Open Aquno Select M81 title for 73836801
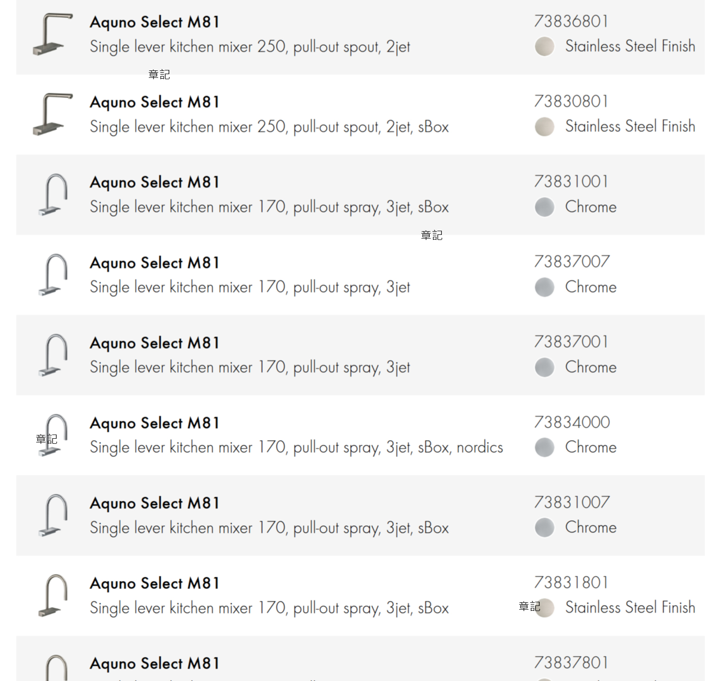 coord(154,22)
